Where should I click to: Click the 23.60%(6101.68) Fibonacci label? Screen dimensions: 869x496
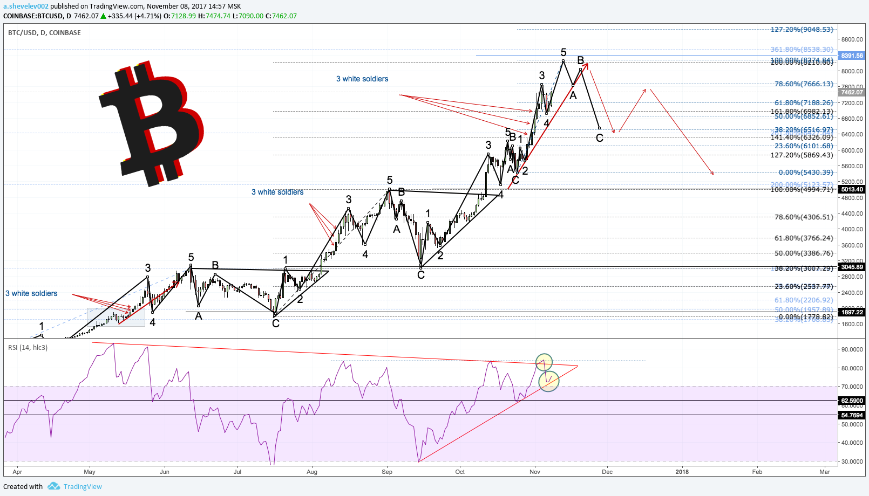pyautogui.click(x=804, y=146)
